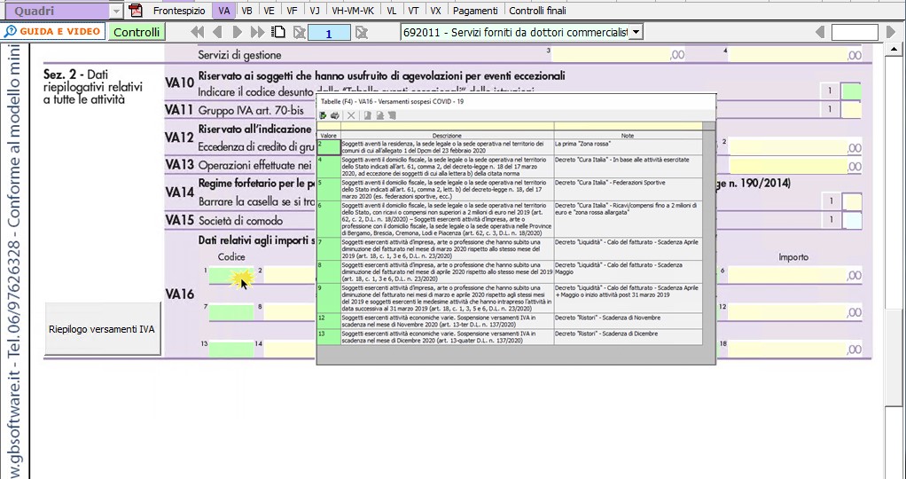
Task: Click VA16 Codice field number 7
Action: click(230, 312)
